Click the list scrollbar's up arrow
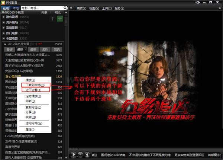Screen dimensions: 223x160 click(66, 13)
